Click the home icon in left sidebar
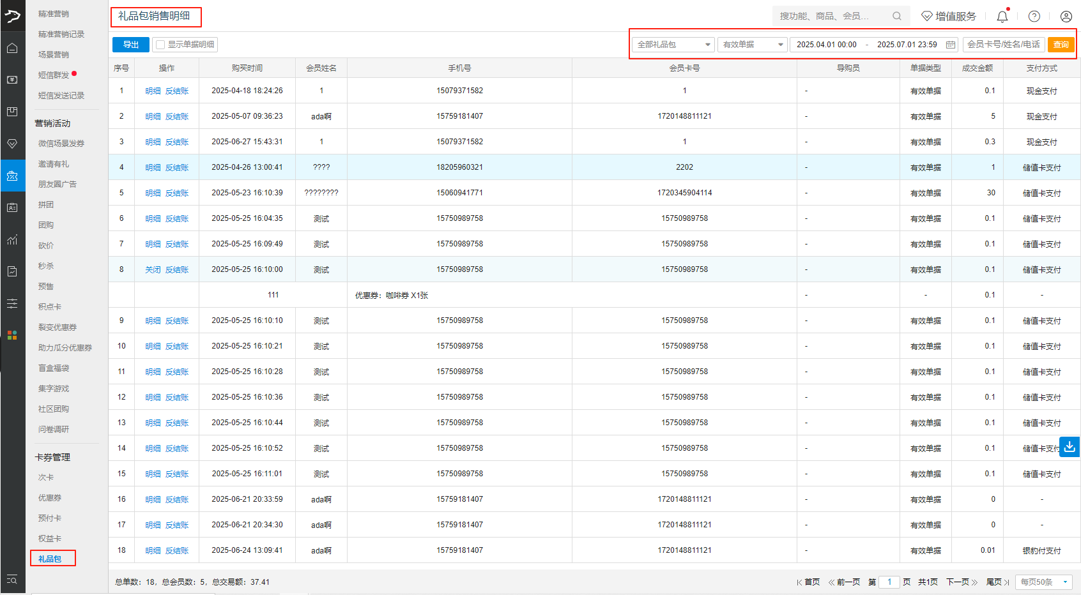This screenshot has width=1081, height=595. (12, 48)
